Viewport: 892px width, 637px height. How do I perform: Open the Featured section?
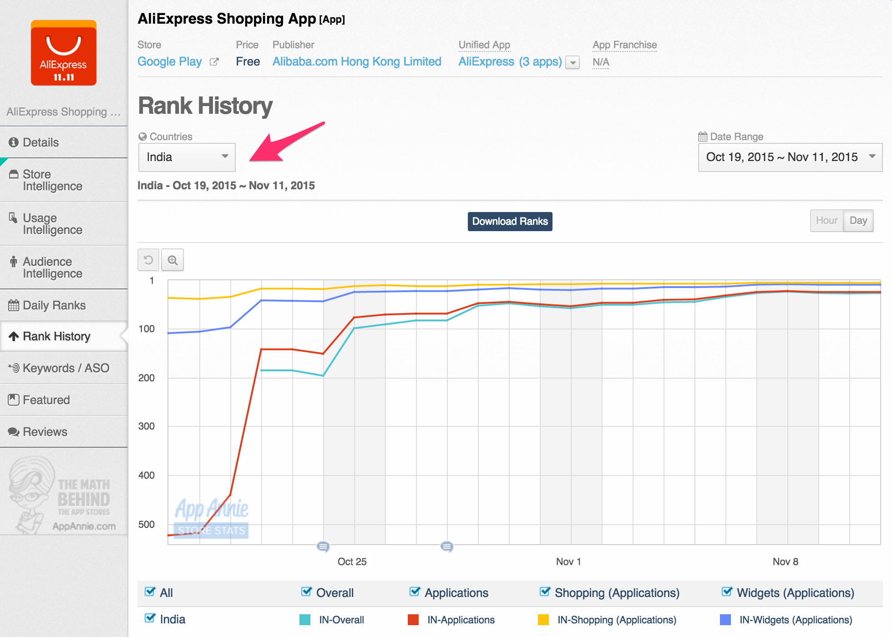pyautogui.click(x=64, y=400)
